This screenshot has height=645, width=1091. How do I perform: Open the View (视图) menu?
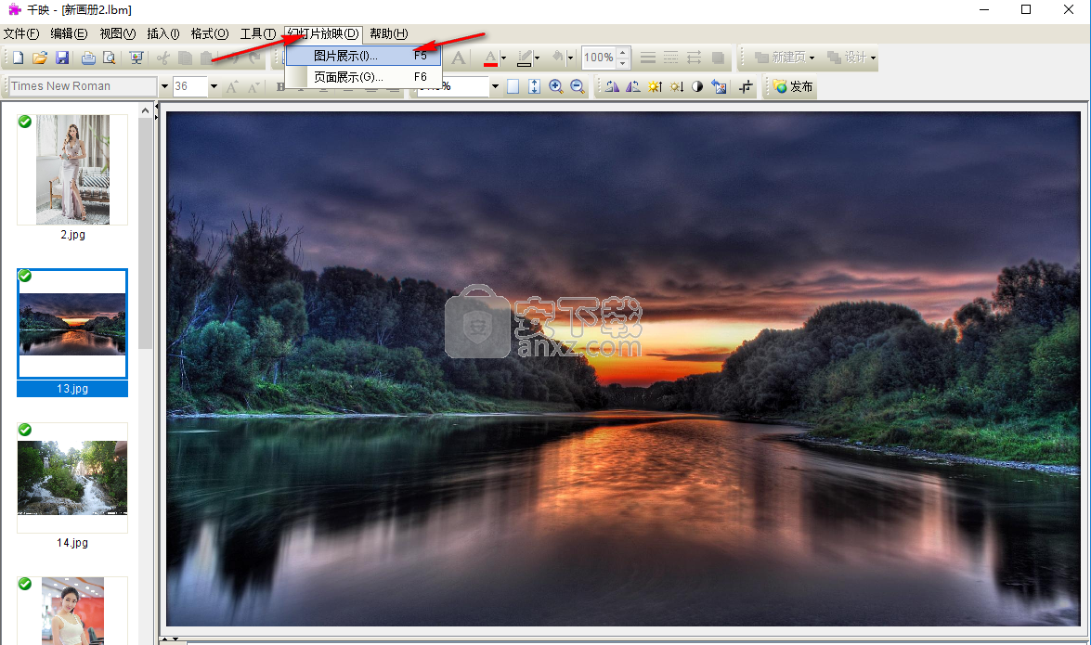click(118, 33)
